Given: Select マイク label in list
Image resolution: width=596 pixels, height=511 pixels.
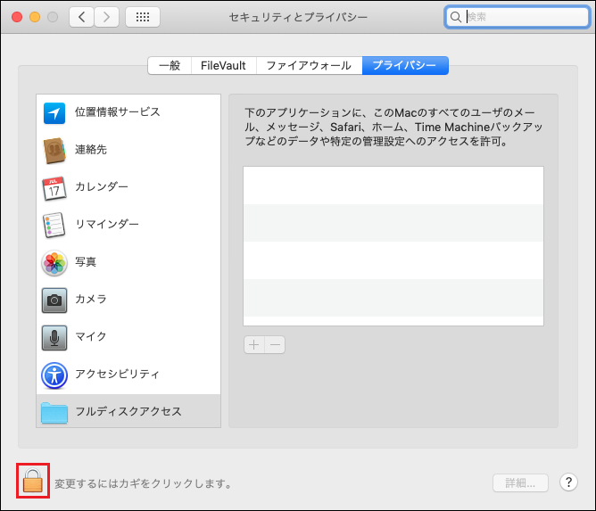Looking at the screenshot, I should (x=91, y=336).
